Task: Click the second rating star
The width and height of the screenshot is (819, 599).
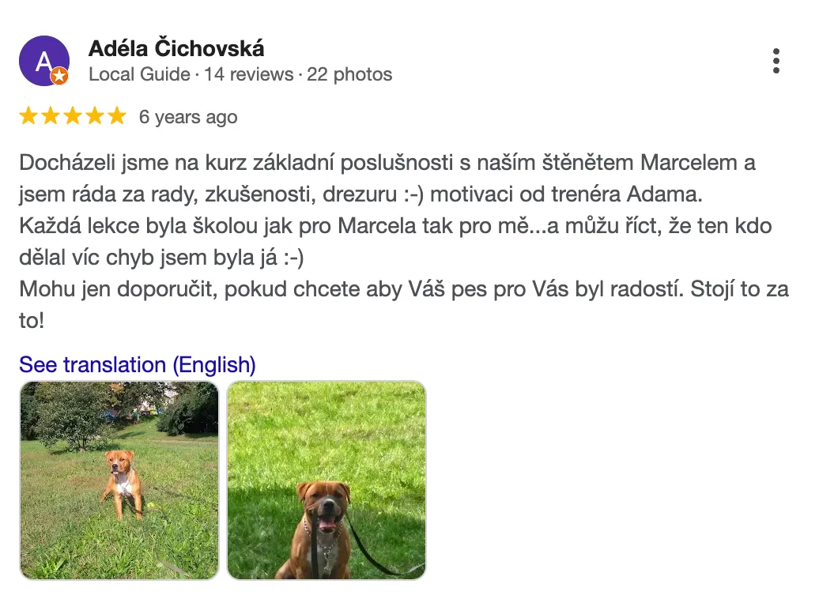Action: click(51, 117)
